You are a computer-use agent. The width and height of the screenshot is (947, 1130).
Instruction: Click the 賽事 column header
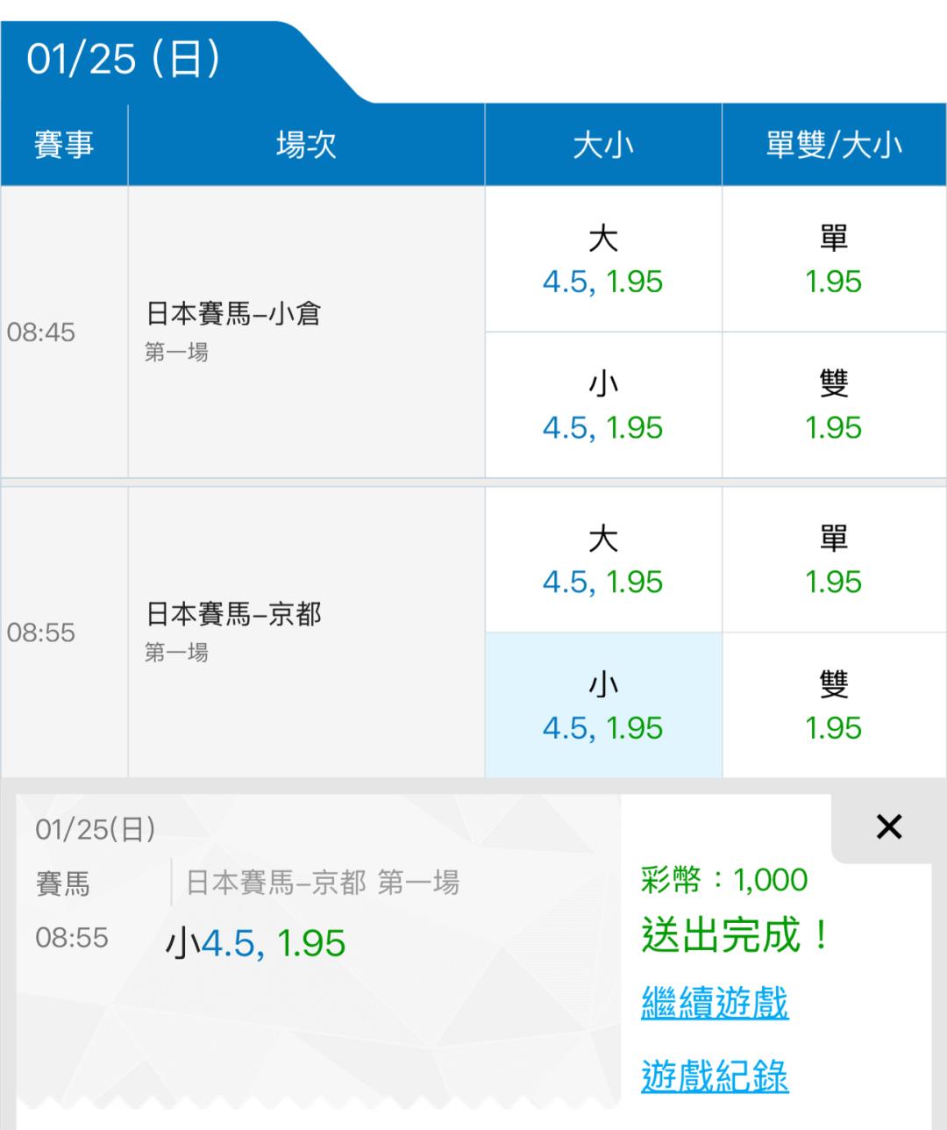(63, 145)
